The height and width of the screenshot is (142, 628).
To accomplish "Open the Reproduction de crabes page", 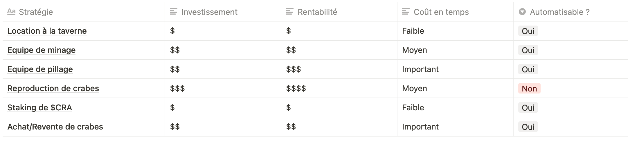I will point(53,88).
